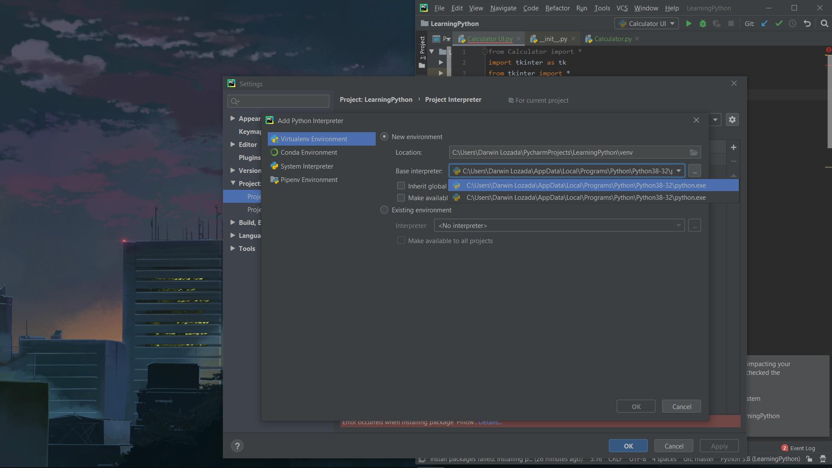
Task: Switch to the Calculator.py tab
Action: (612, 39)
